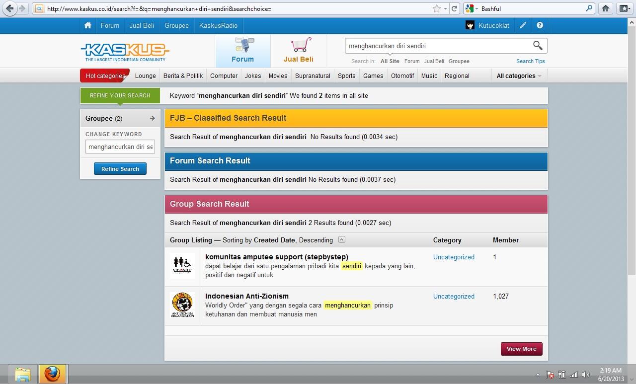Click the View More button
Image resolution: width=636 pixels, height=384 pixels.
coord(521,349)
